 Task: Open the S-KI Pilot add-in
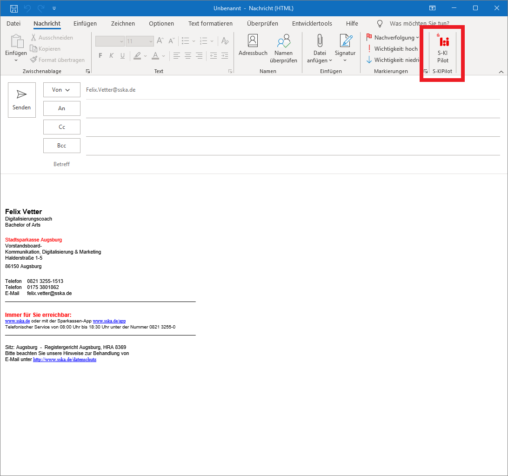coord(442,49)
